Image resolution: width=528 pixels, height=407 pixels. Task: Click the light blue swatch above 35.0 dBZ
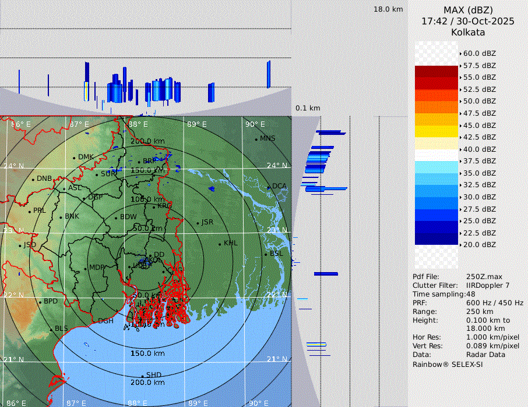(436, 167)
